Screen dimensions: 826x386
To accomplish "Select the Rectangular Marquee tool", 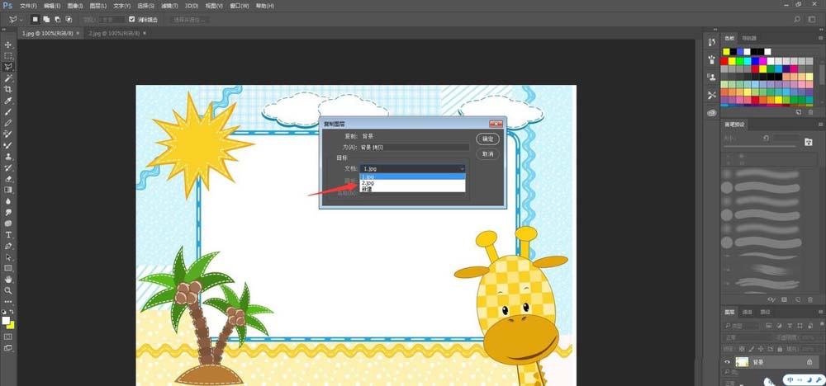I will 8,56.
